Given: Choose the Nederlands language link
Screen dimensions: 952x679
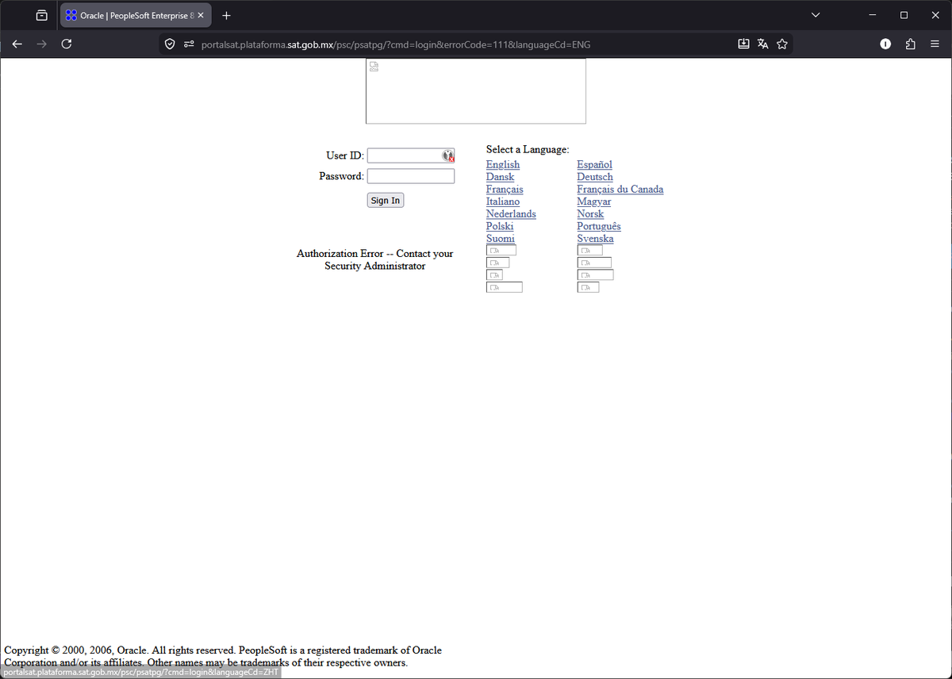Looking at the screenshot, I should point(511,213).
